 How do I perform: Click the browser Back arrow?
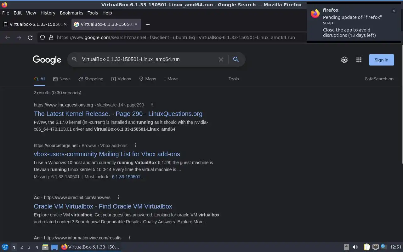8,37
